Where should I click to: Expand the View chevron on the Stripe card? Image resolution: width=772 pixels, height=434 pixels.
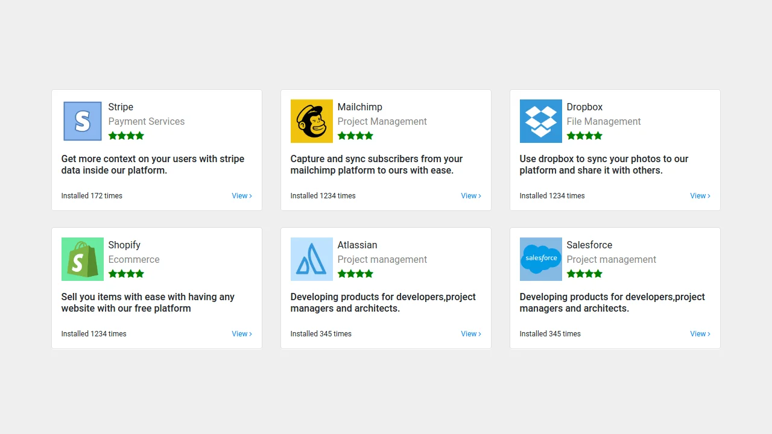(x=250, y=195)
